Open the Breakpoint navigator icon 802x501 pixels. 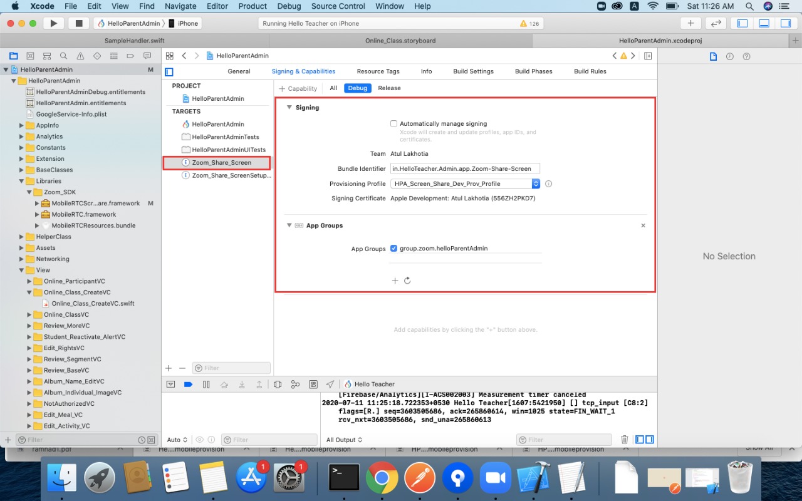[130, 56]
